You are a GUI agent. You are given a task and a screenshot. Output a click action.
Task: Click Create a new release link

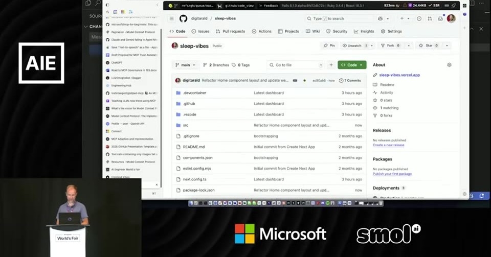(388, 145)
